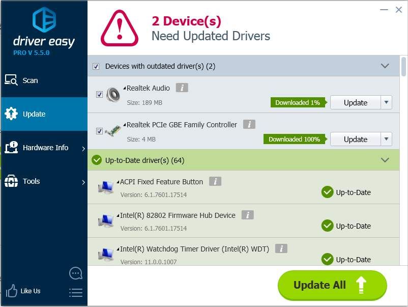
Task: Click the Downloaded 1% progress indicator
Action: [x=298, y=102]
